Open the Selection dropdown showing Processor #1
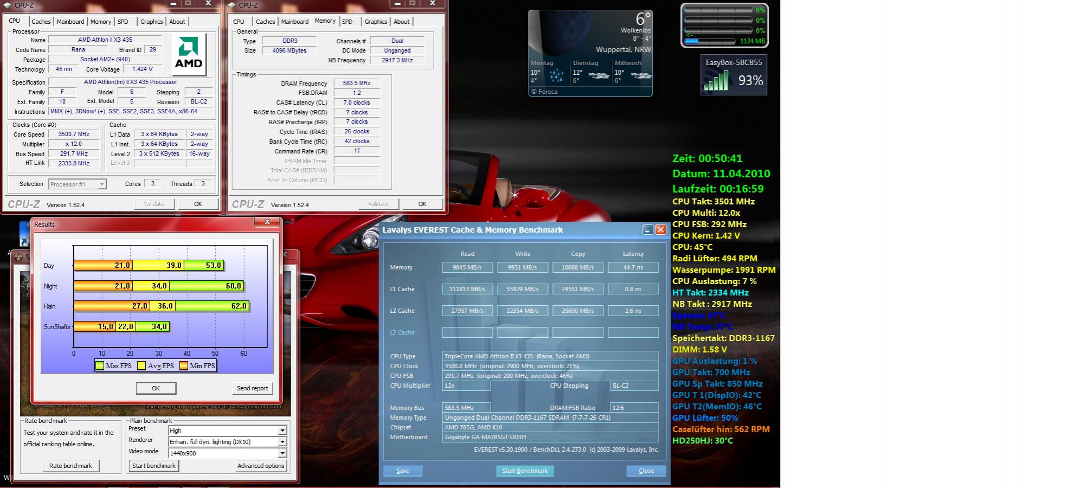The width and height of the screenshot is (1088, 488). [77, 184]
